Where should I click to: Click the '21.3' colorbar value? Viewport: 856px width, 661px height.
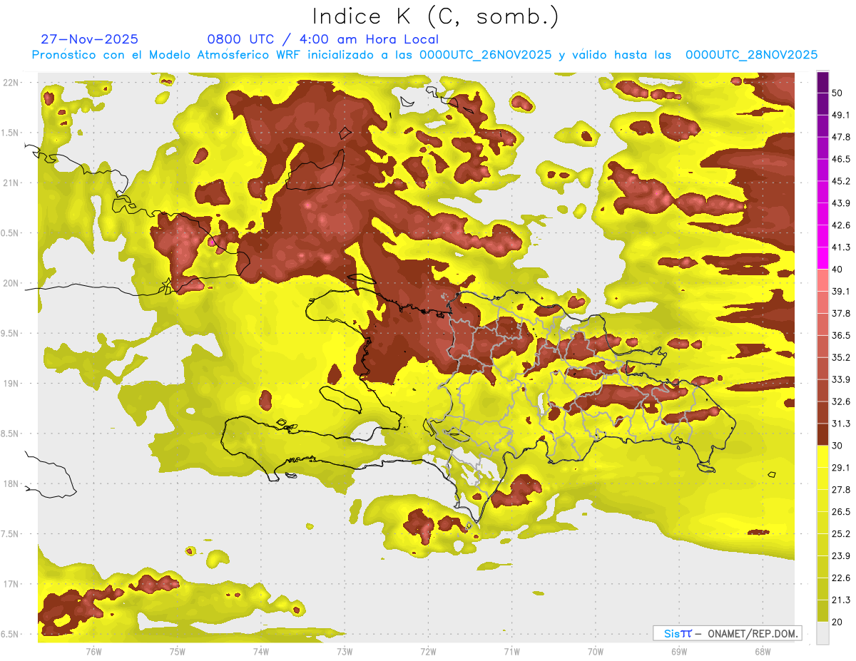coord(841,600)
